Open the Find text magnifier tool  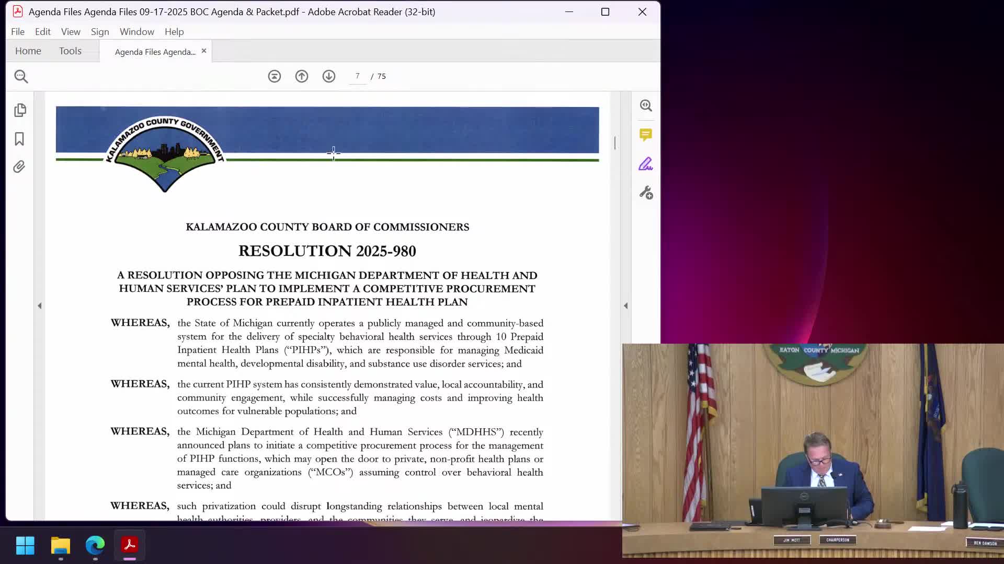click(21, 76)
